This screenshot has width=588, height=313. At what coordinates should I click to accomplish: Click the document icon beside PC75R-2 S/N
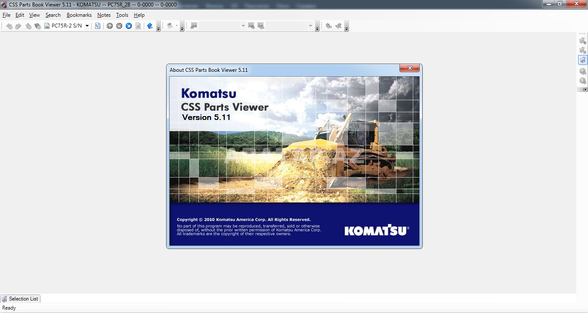[47, 26]
